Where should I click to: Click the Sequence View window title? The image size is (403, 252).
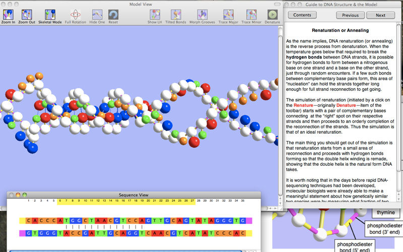[133, 195]
